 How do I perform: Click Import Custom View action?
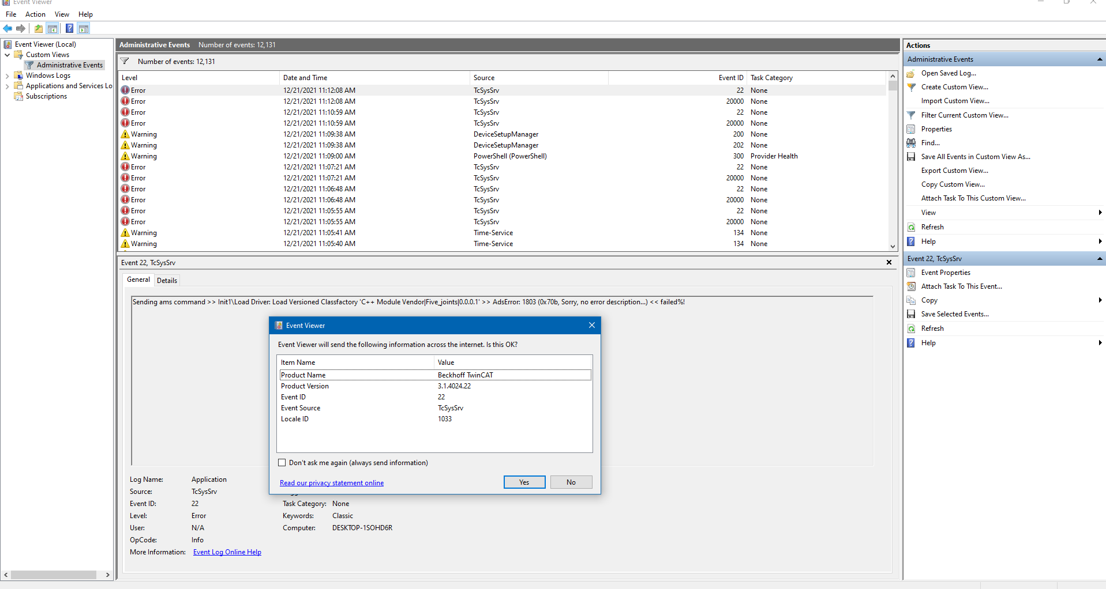coord(955,101)
